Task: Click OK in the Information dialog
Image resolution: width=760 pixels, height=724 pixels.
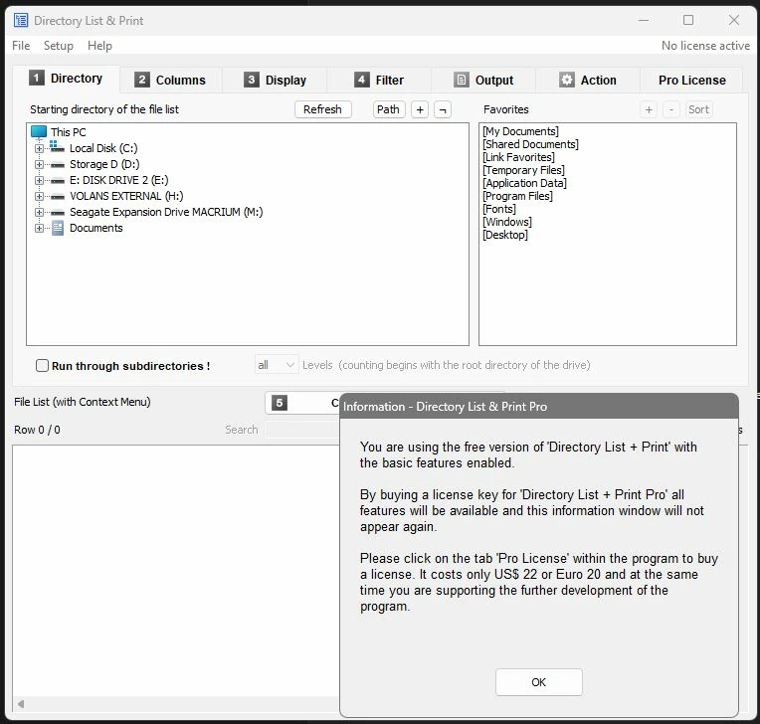Action: click(538, 682)
